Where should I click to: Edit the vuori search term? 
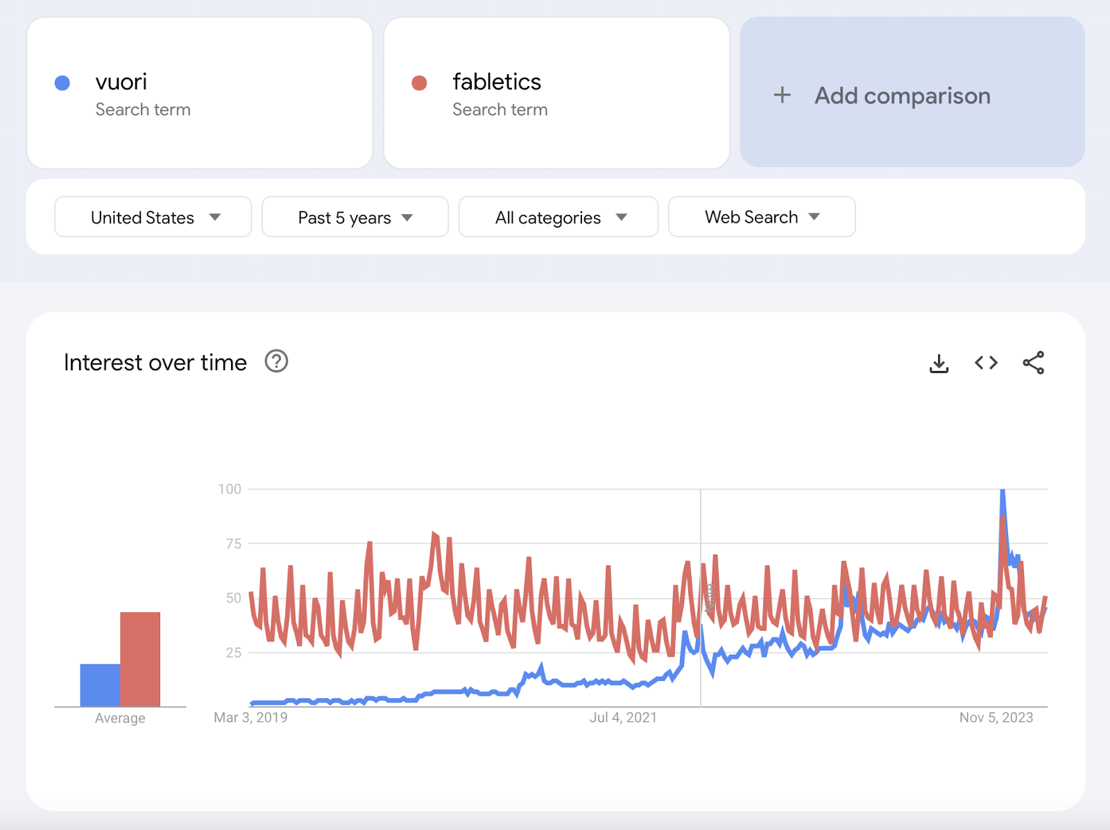point(121,82)
